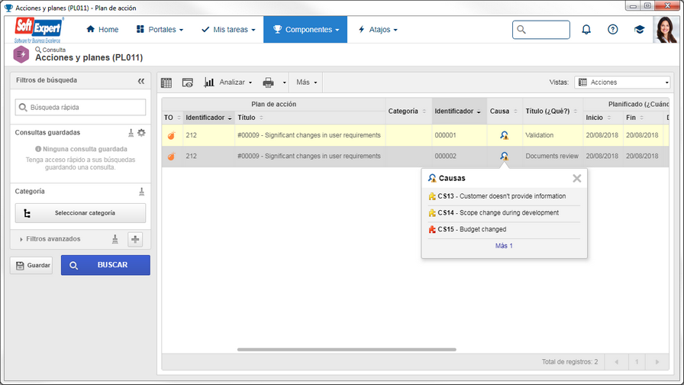Save the query with Guardar
The image size is (684, 385).
[x=31, y=265]
